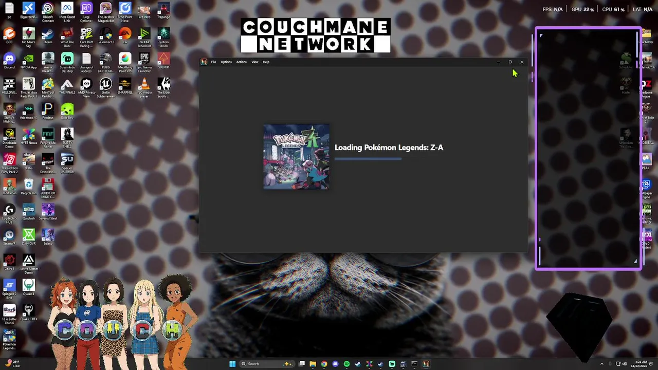The image size is (658, 370).
Task: Open the View menu
Action: [x=254, y=62]
